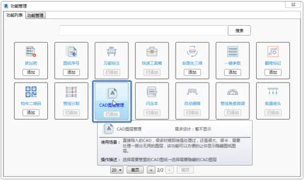Click the 管线分割 label link

[71, 104]
